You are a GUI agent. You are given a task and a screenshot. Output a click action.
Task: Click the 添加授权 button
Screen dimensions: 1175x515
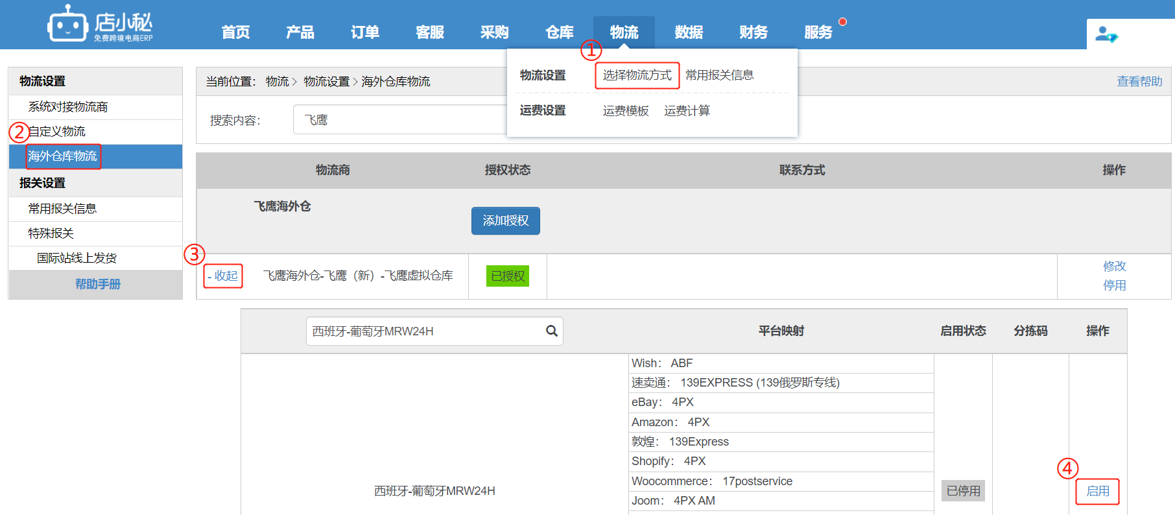click(506, 221)
